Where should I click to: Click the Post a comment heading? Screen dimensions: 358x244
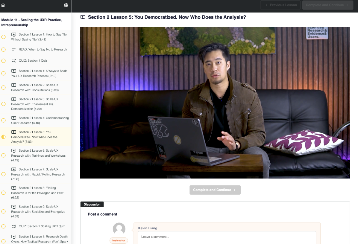102,214
